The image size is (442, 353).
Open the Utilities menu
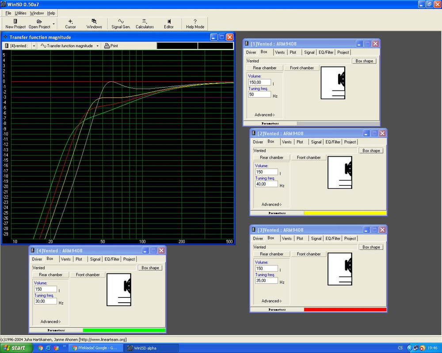(21, 13)
